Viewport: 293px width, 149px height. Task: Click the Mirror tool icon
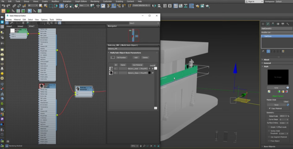click(x=154, y=6)
